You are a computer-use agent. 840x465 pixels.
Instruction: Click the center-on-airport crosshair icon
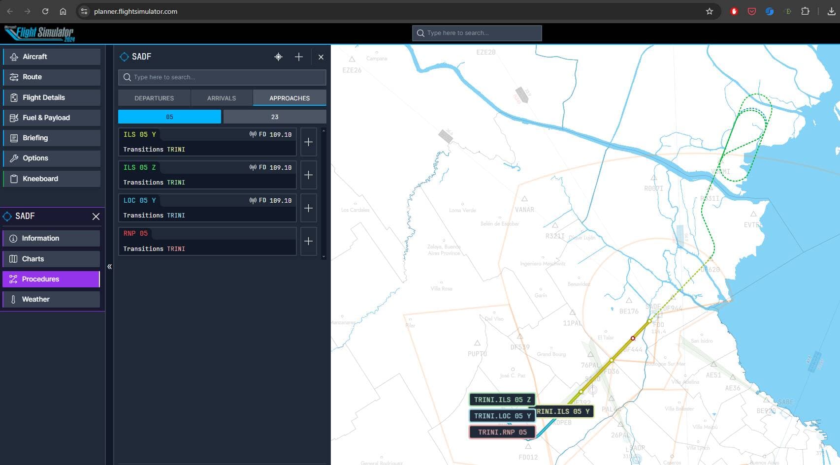coord(278,57)
